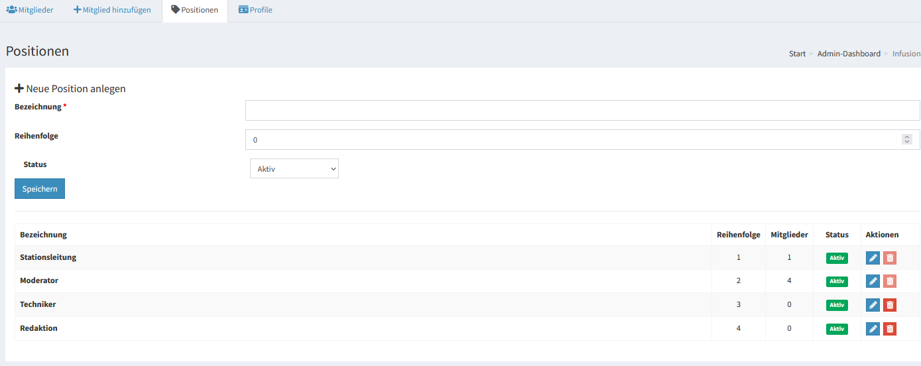Select the Positionen tab
921x366 pixels.
[x=194, y=10]
